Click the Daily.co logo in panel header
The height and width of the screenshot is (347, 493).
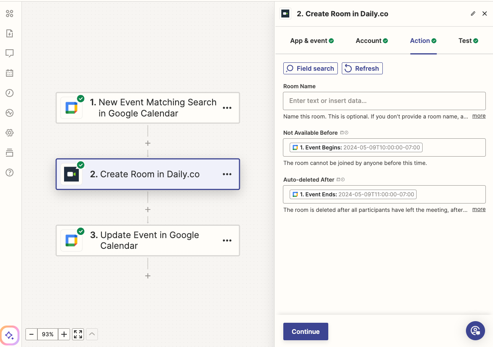(x=285, y=14)
